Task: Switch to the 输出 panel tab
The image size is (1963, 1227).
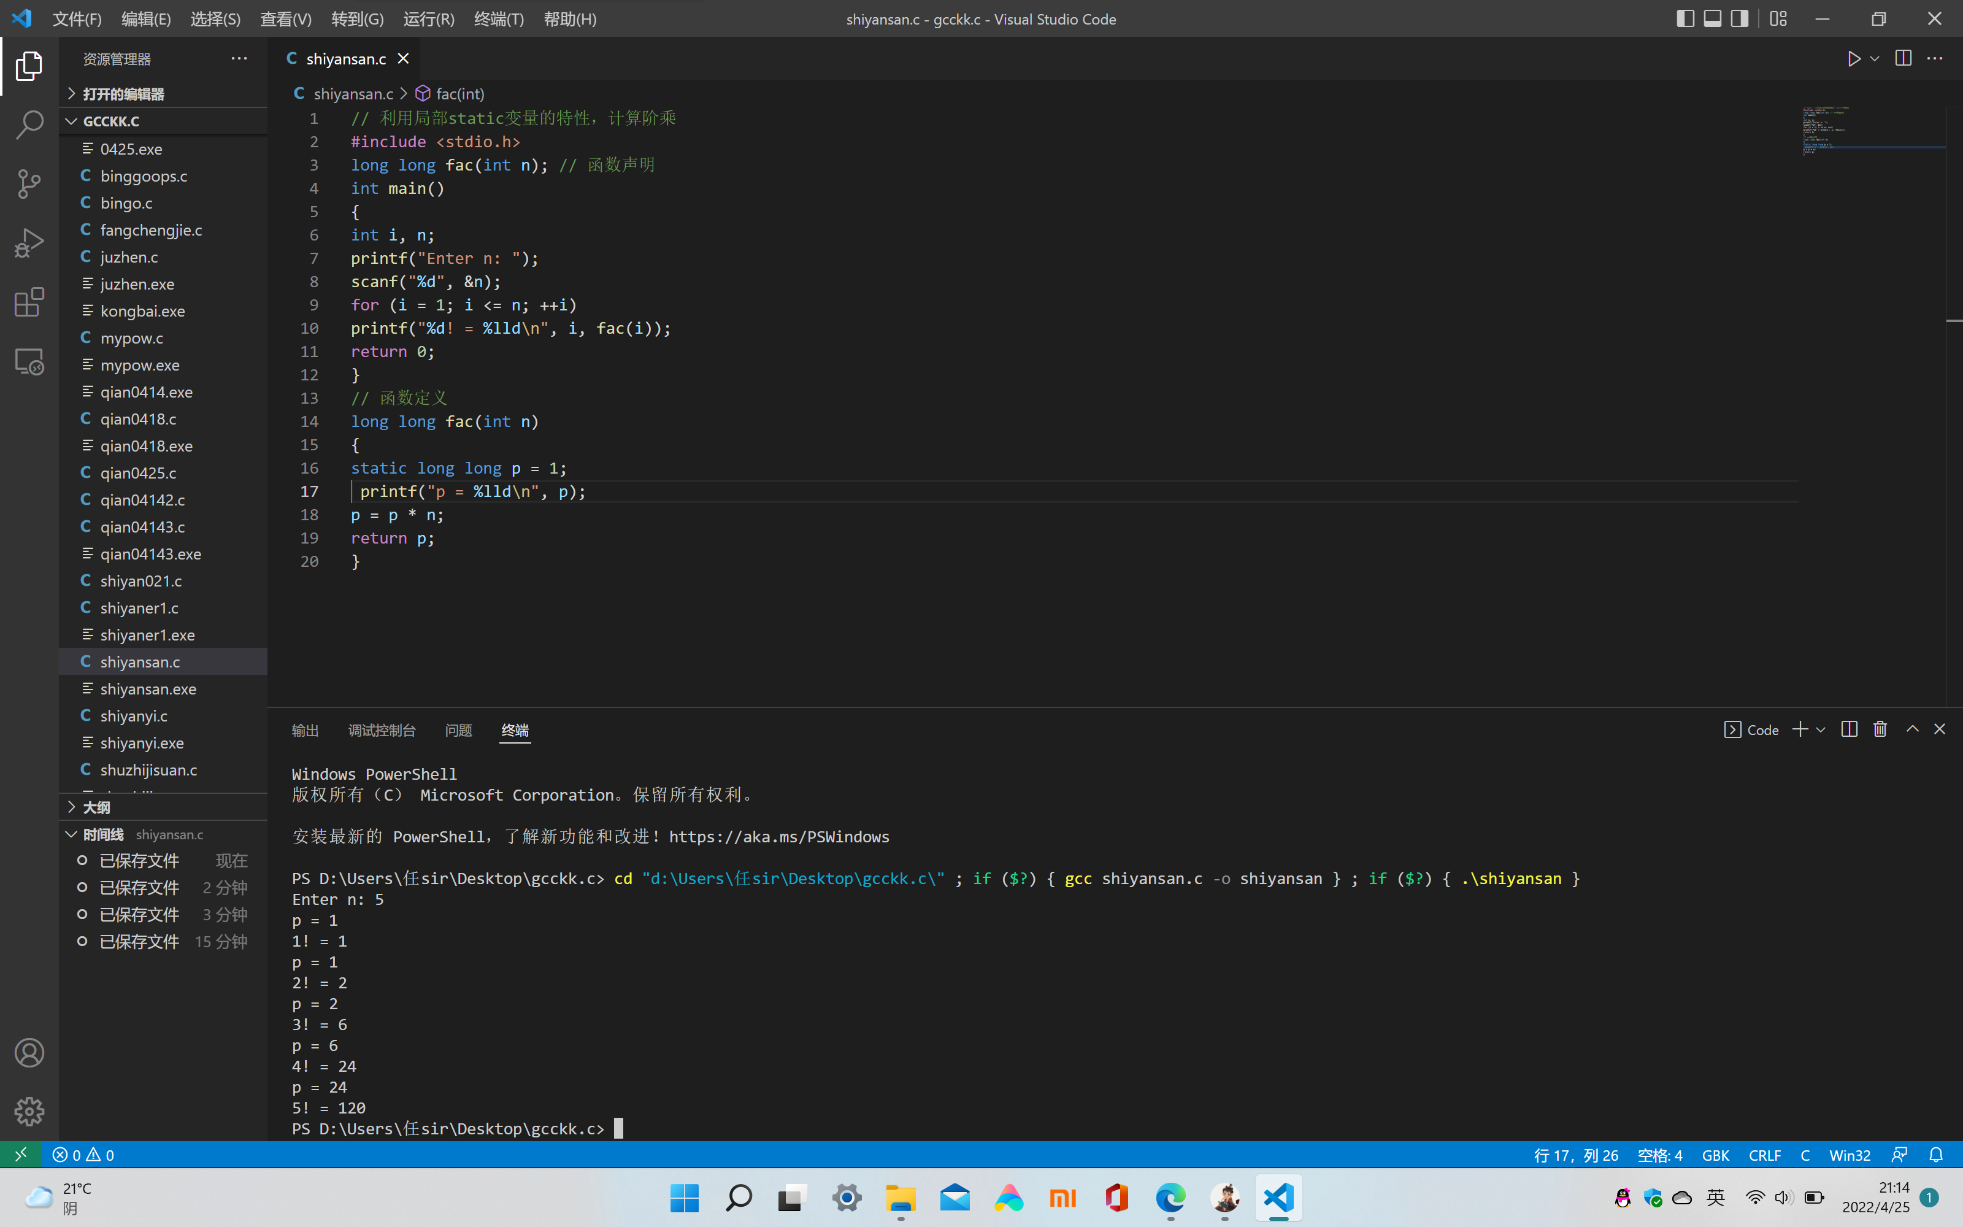Action: [x=305, y=729]
